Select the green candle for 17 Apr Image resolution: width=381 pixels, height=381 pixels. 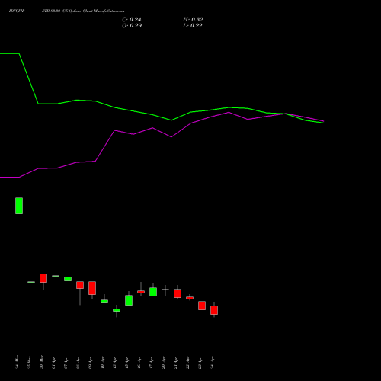coord(153,292)
